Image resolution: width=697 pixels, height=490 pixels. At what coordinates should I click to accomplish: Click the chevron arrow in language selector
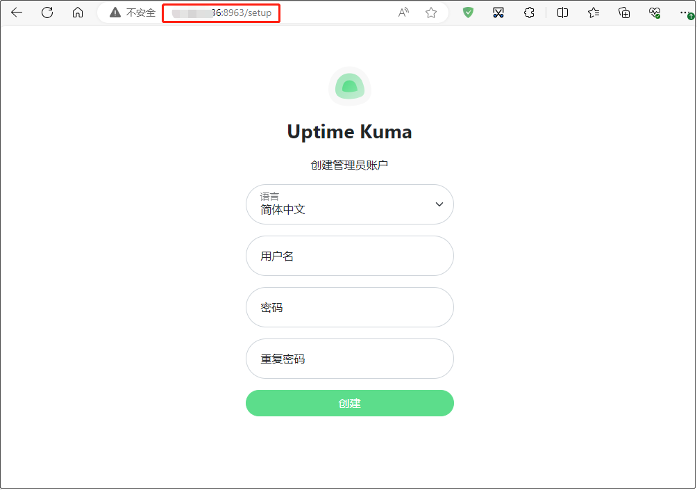[x=439, y=204]
